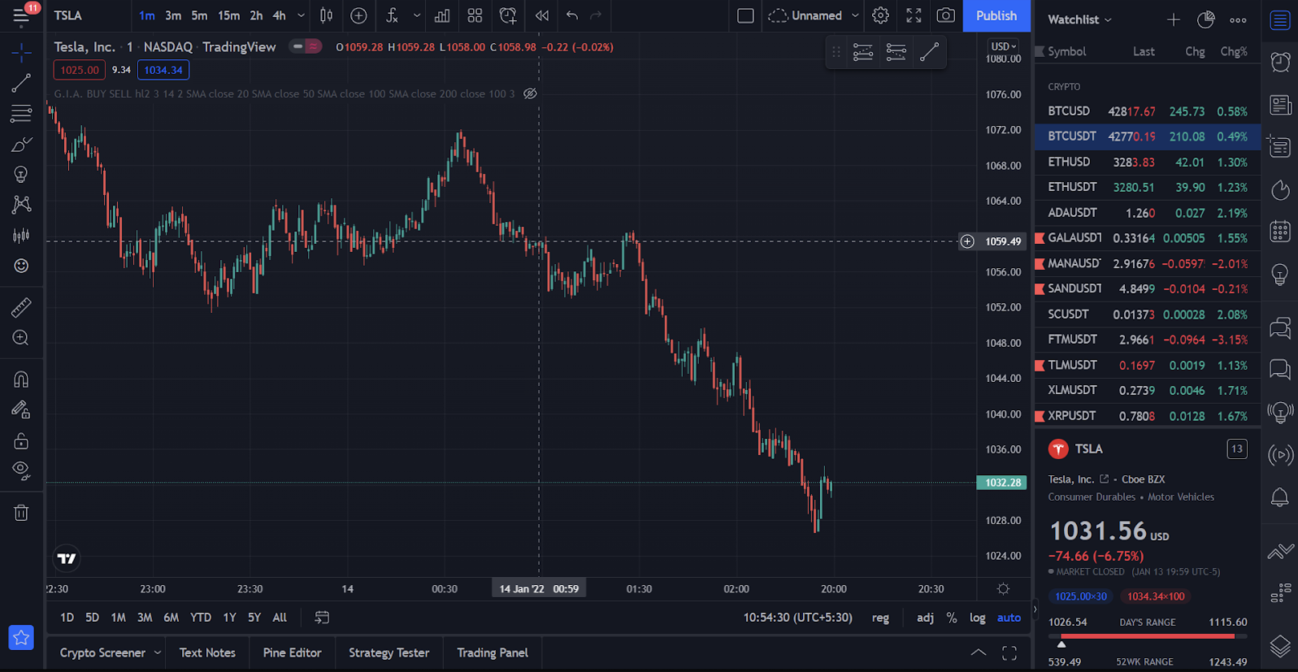The height and width of the screenshot is (672, 1298).
Task: Open the indicator templates grid
Action: tap(475, 16)
